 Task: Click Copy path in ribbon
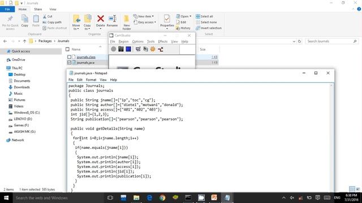[52, 23]
